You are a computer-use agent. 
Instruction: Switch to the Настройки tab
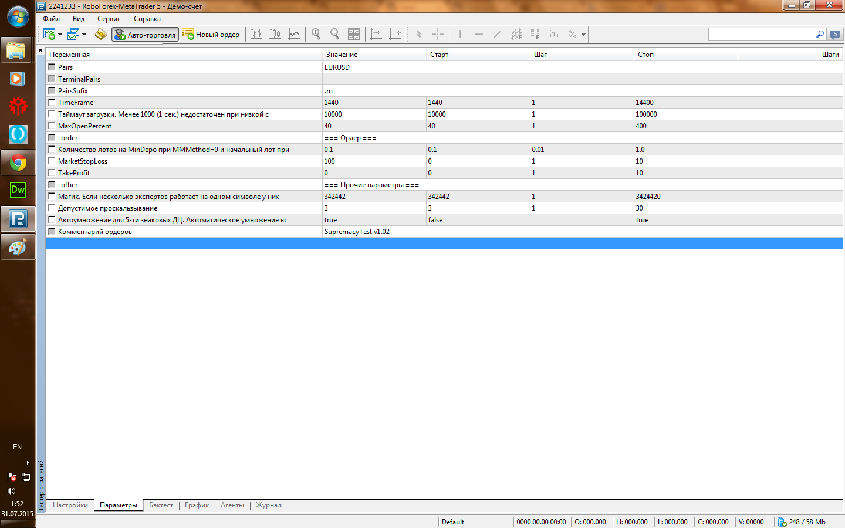tap(70, 505)
